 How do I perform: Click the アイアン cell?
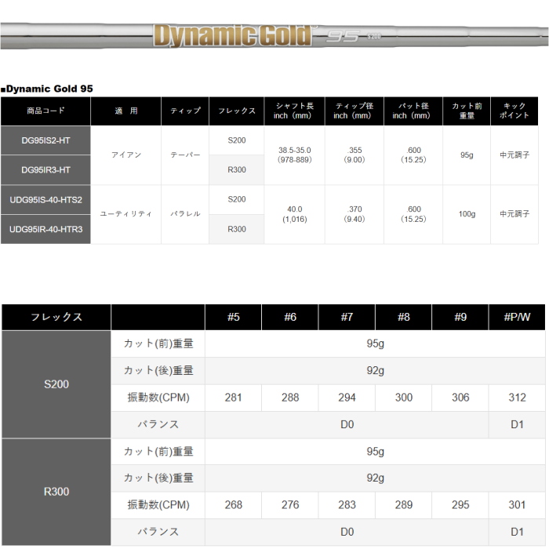[125, 155]
